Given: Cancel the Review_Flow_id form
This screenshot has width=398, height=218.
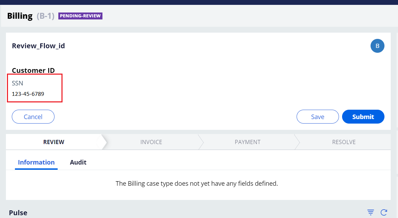Looking at the screenshot, I should [33, 117].
